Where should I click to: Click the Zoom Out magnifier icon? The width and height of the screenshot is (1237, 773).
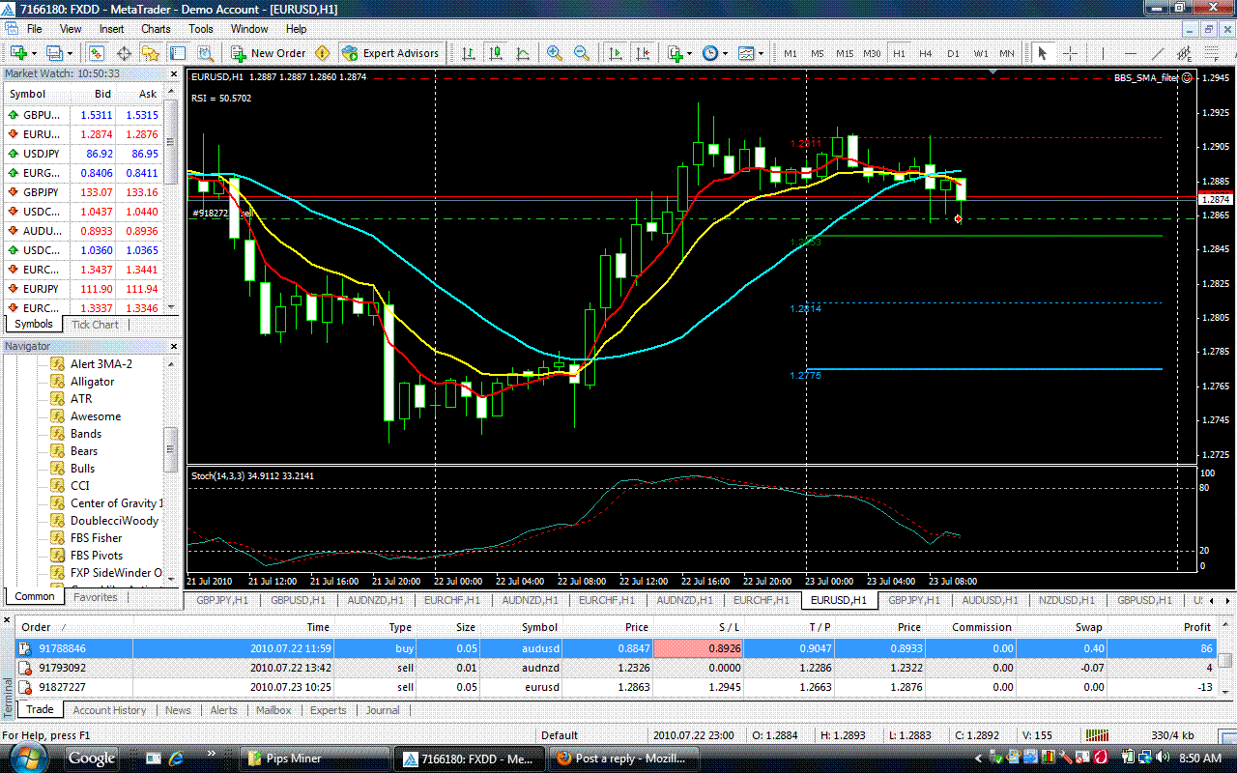pos(582,53)
